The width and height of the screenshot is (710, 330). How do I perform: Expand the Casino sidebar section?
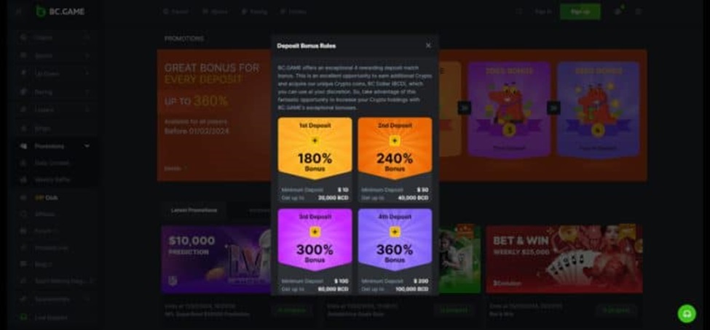coord(87,38)
